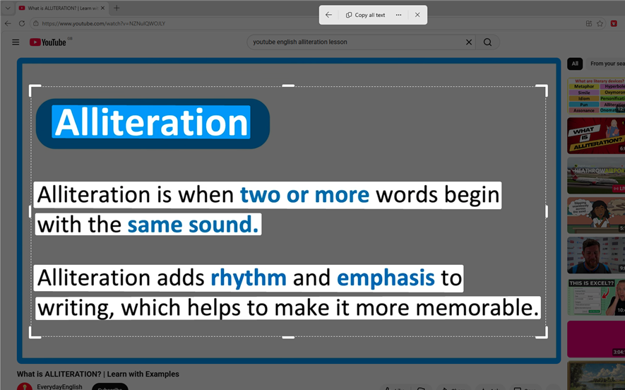Click the top-middle selection edge handle
This screenshot has width=625, height=390.
coord(288,85)
